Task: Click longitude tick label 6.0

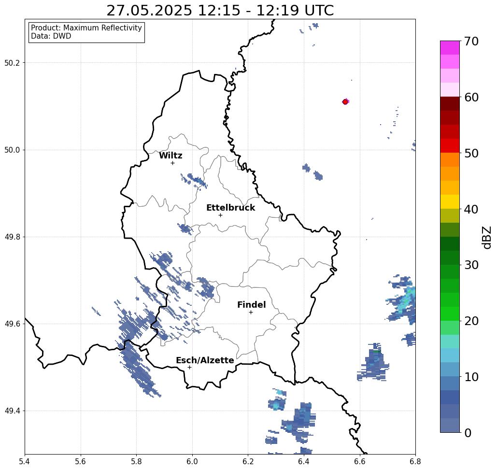Action: click(x=192, y=461)
